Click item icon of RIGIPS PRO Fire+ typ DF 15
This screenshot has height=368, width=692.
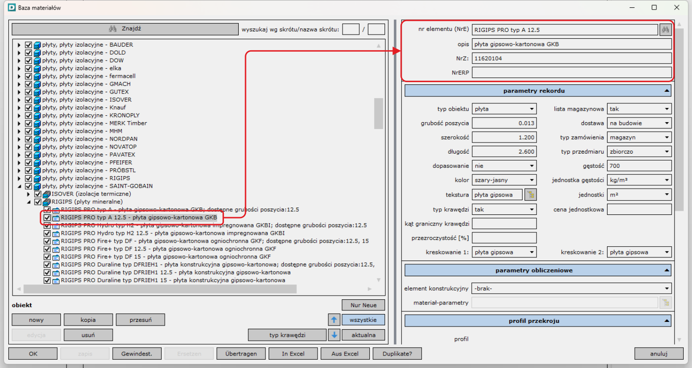point(56,257)
